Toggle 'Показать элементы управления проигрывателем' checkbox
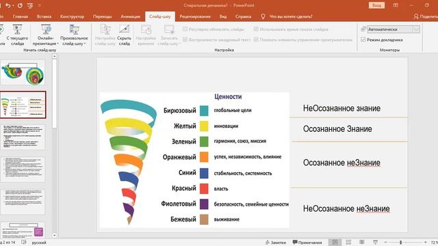 tap(256, 40)
